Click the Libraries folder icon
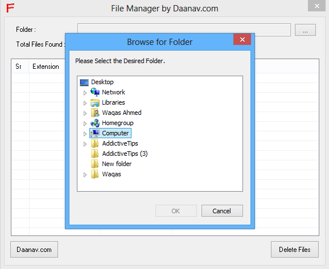 tap(95, 103)
